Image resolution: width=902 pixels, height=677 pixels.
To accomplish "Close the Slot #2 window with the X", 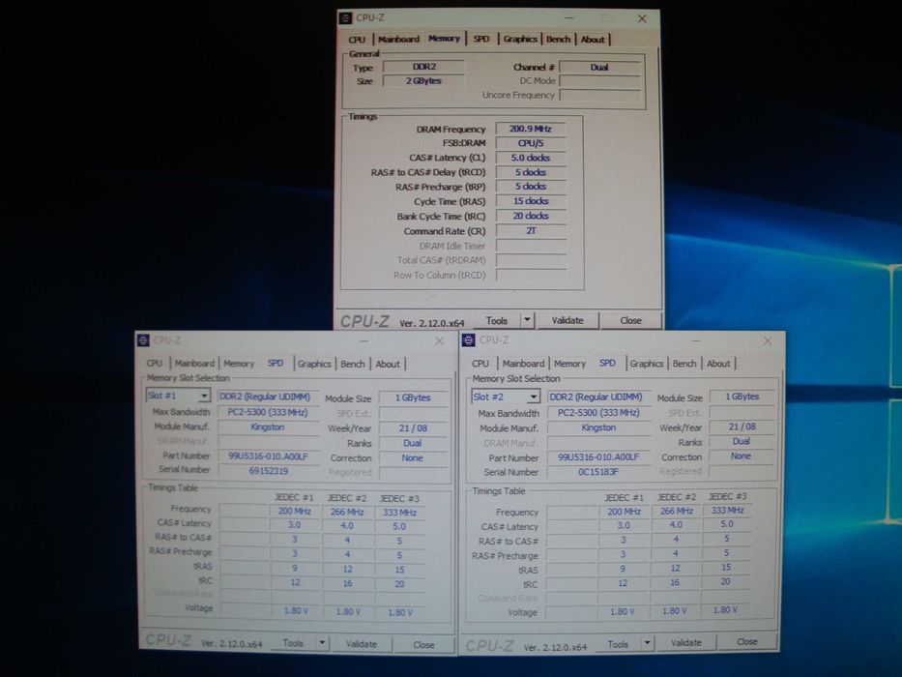I will pyautogui.click(x=768, y=340).
